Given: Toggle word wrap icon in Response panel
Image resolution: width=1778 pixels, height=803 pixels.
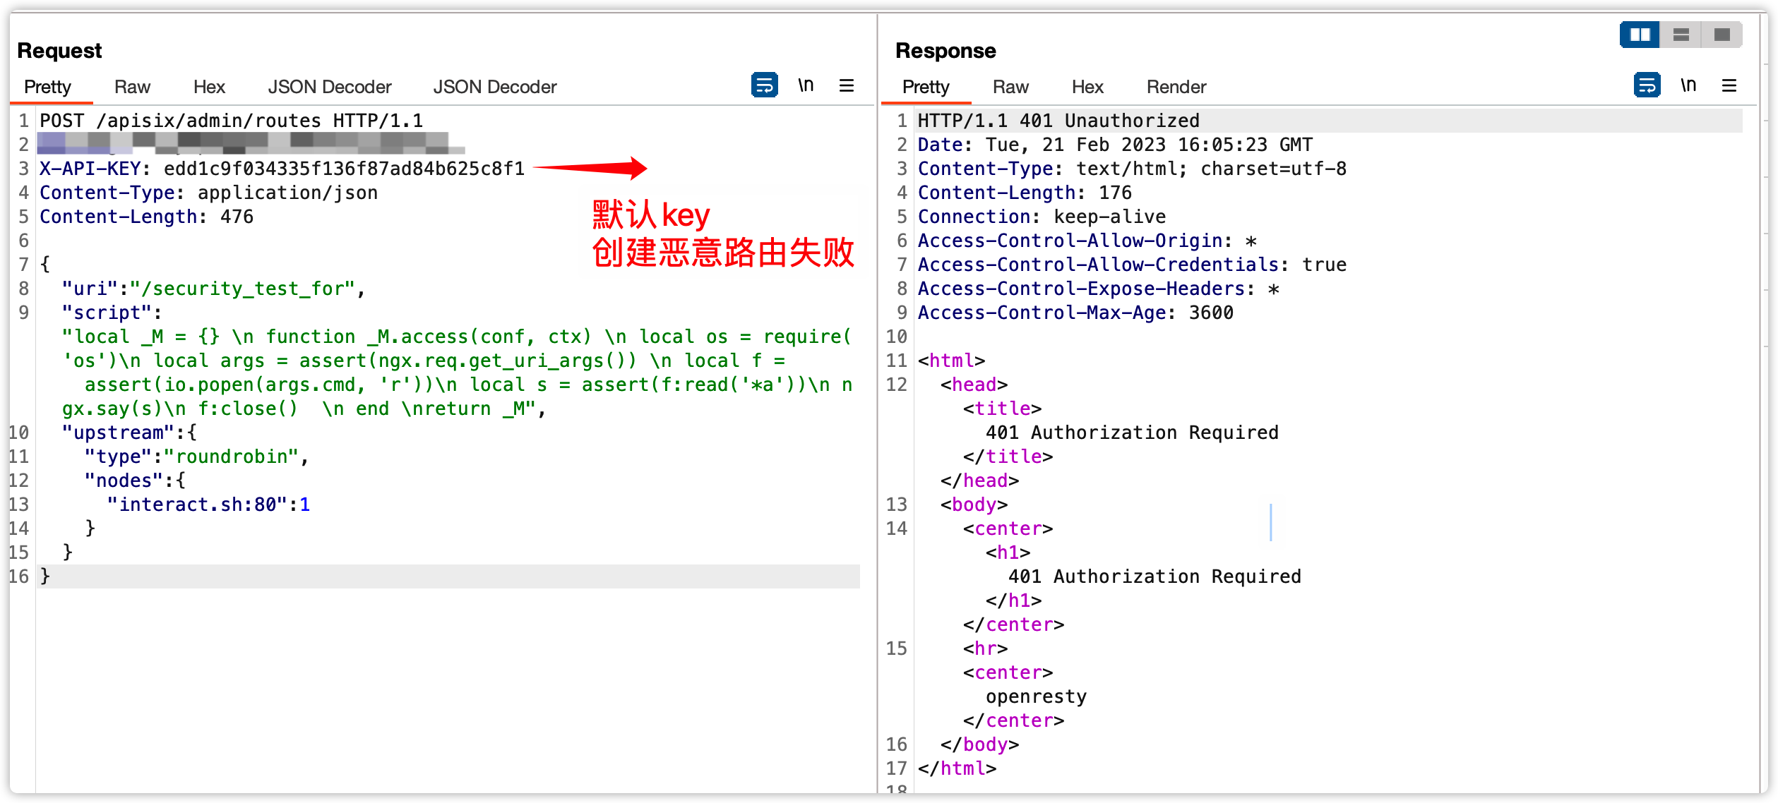Looking at the screenshot, I should tap(1647, 85).
